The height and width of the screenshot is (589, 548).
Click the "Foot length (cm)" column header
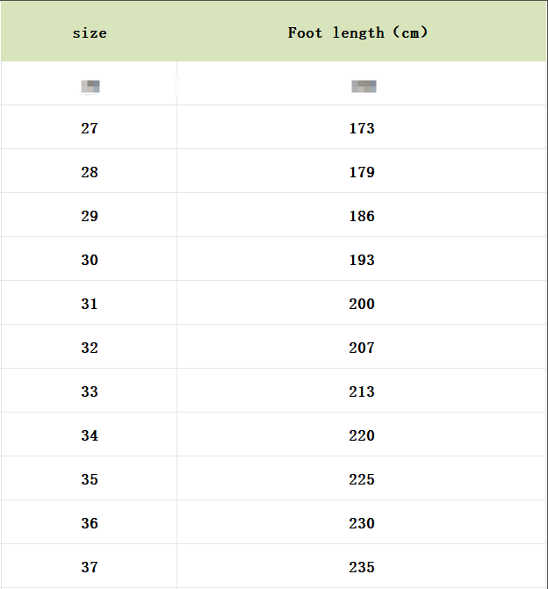click(x=358, y=33)
